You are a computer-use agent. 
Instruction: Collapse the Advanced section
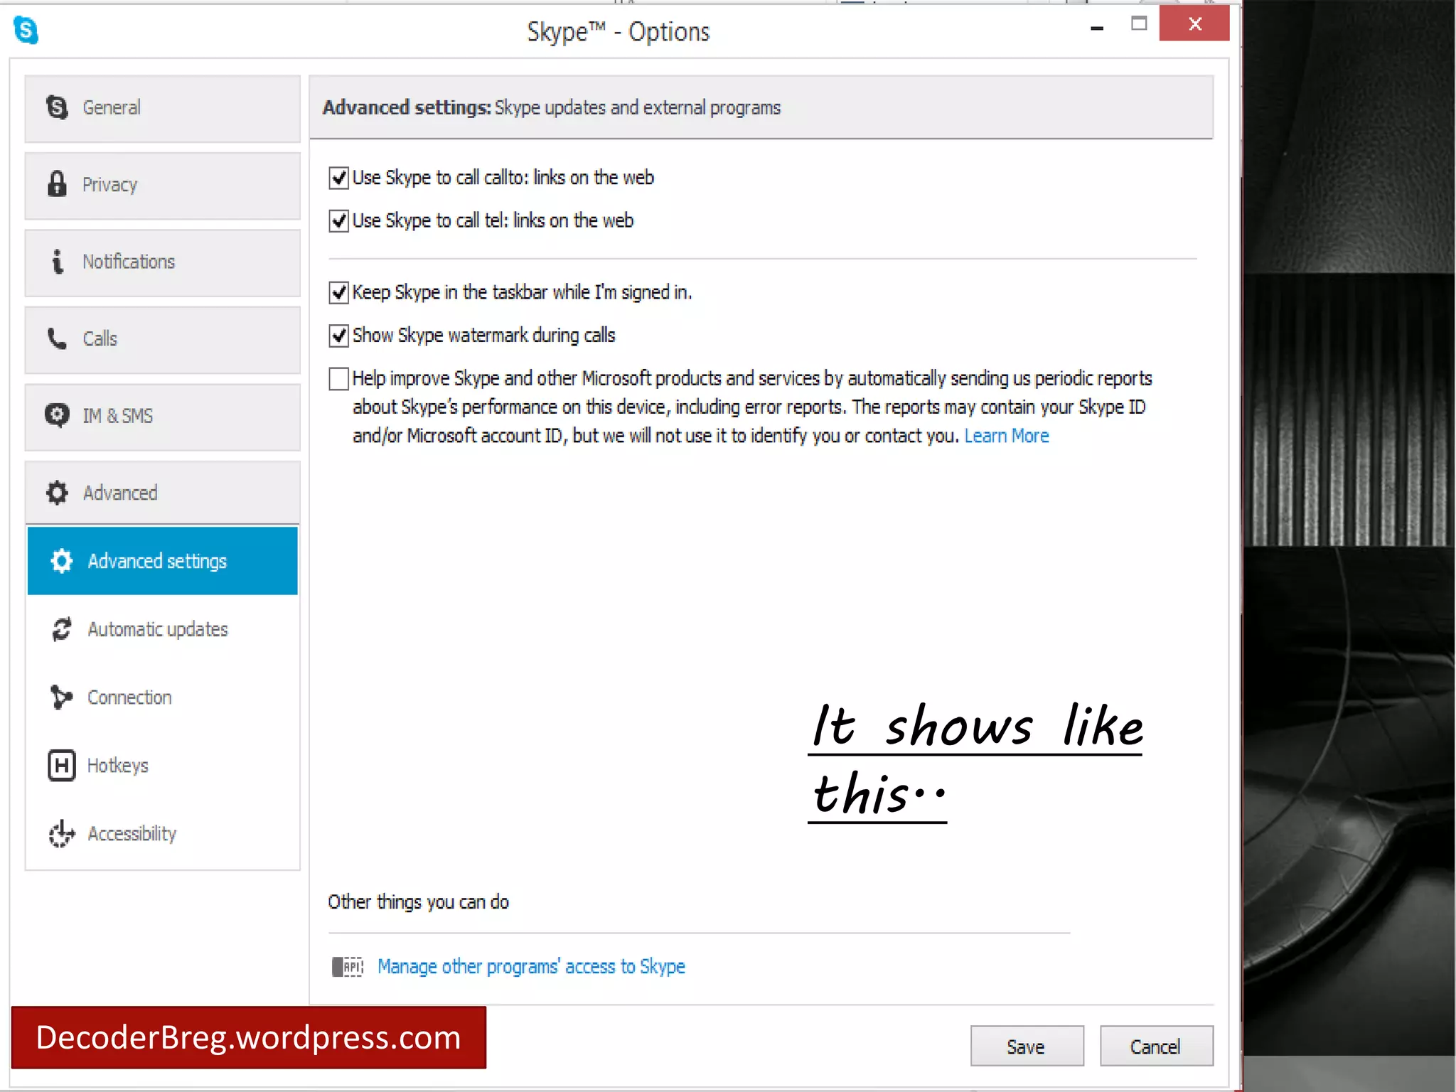click(163, 493)
